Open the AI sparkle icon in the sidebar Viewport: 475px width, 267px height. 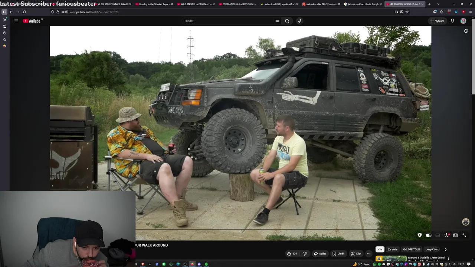tap(4, 20)
